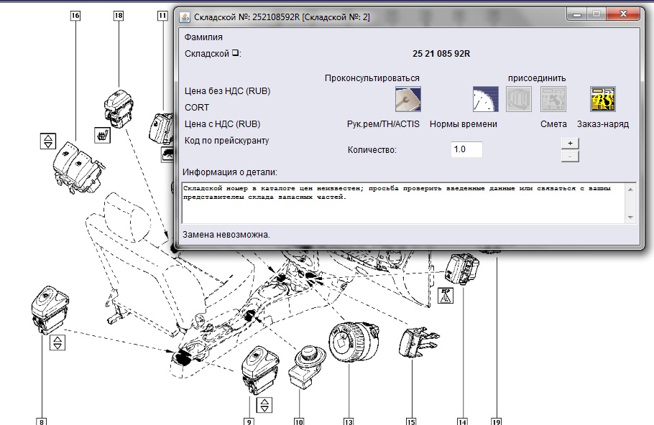Click the up-down arrow symbol near part 16
654x425 pixels.
47,141
